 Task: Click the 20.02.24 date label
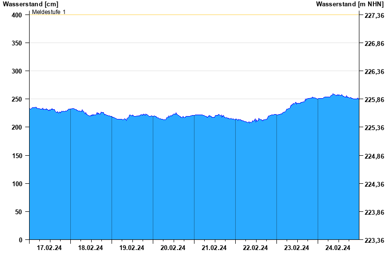[173, 248]
